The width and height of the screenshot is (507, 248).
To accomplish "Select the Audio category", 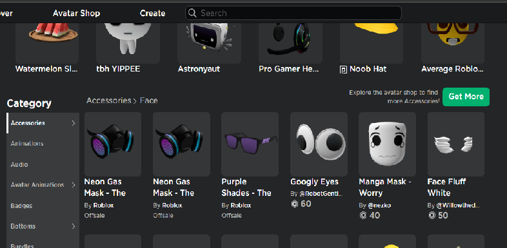I will click(43, 164).
